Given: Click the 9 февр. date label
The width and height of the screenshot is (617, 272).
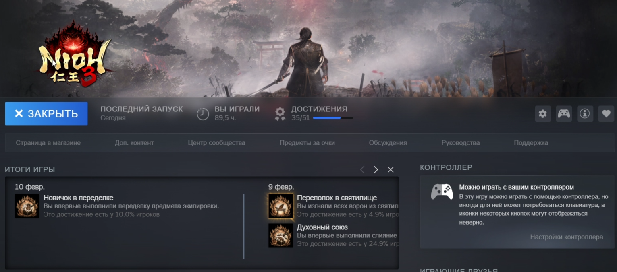Looking at the screenshot, I should point(281,187).
